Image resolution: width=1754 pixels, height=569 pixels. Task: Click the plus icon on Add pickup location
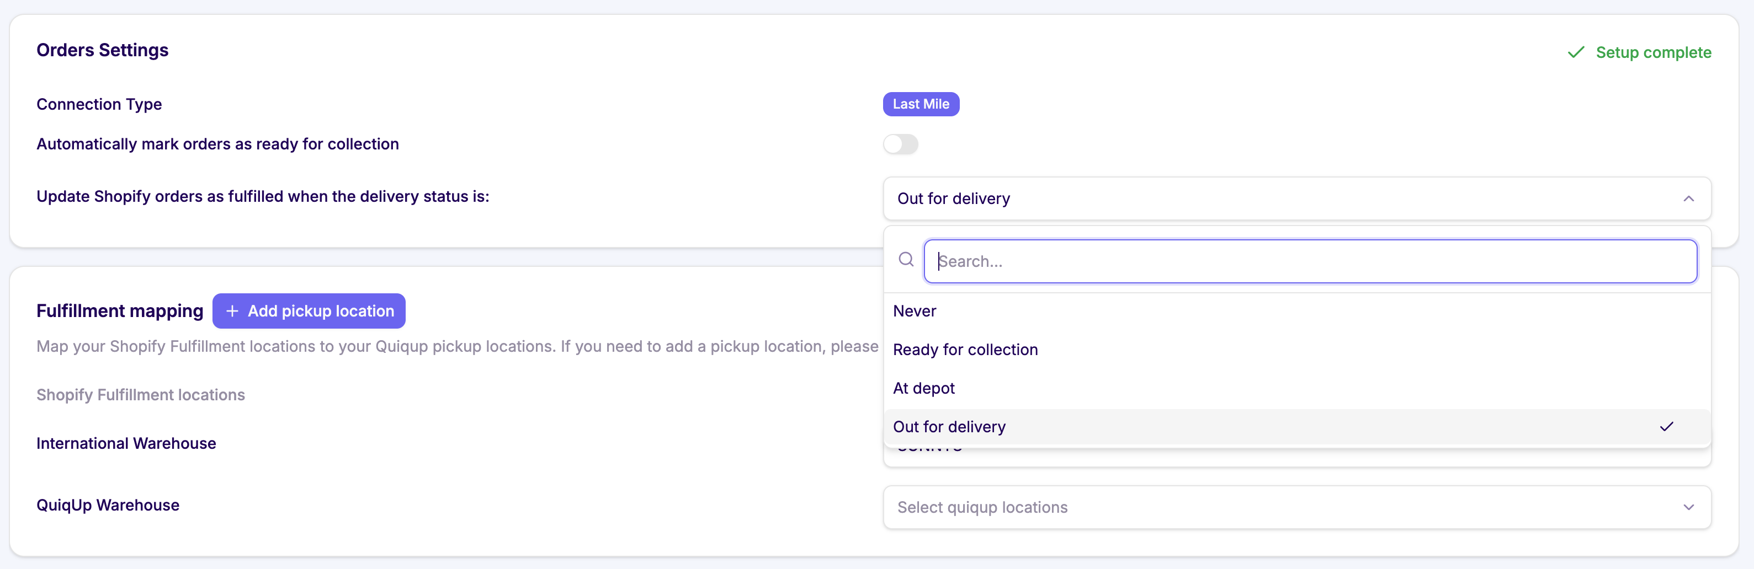click(232, 310)
